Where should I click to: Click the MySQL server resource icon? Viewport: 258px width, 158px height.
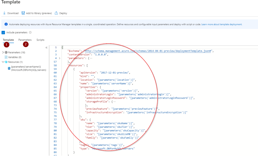pyautogui.click(x=9, y=68)
